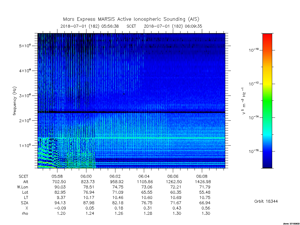Click the 1×10⁶ frequency tick label
Image resolution: width=300 pixels, height=225 pixels.
click(x=25, y=145)
